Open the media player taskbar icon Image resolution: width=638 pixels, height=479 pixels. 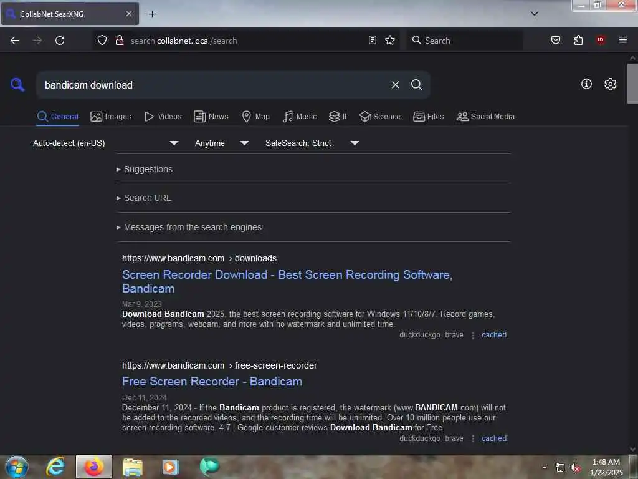coord(170,467)
